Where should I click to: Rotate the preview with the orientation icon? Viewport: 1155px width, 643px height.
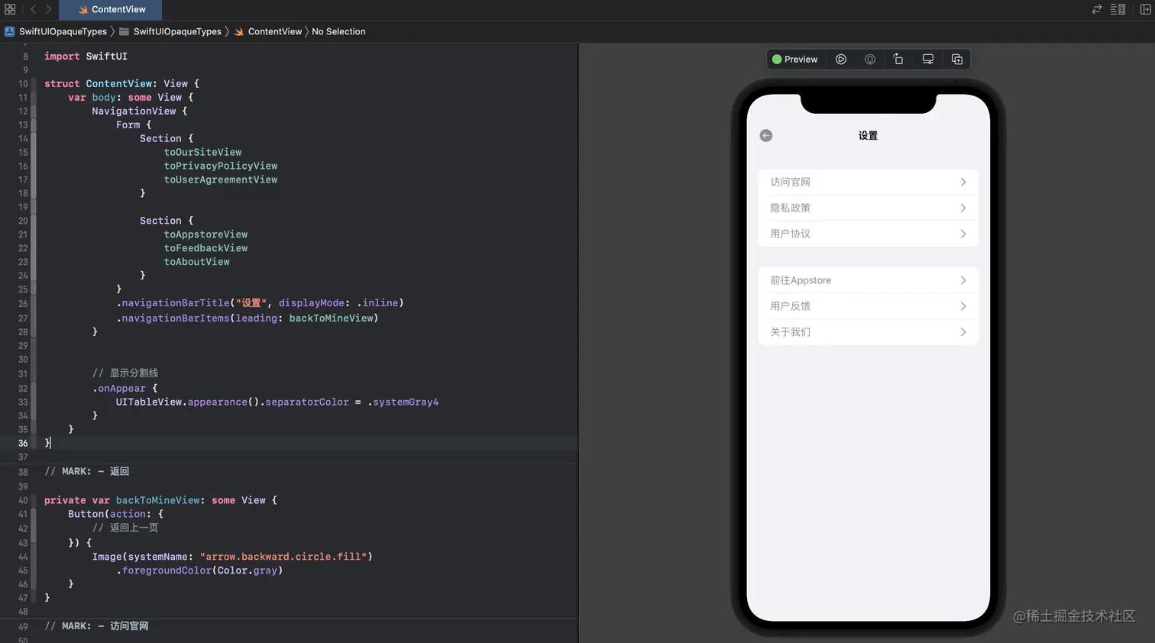pyautogui.click(x=898, y=60)
